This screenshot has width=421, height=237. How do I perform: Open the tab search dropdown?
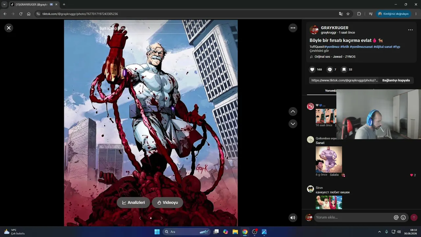coord(4,5)
